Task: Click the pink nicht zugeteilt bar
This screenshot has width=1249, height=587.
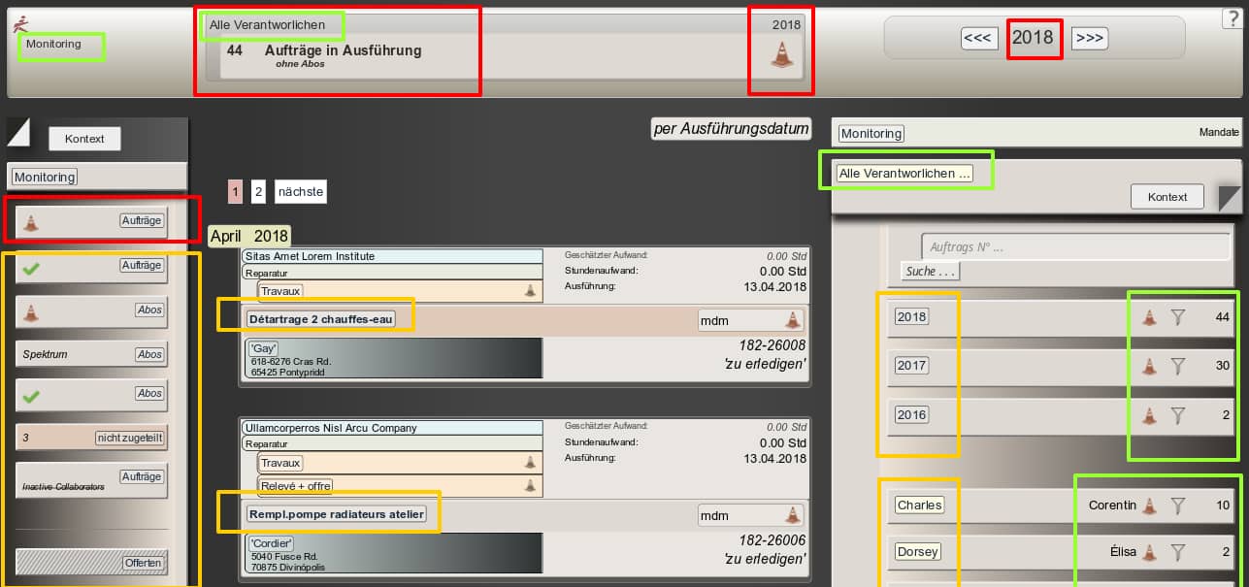Action: [91, 438]
